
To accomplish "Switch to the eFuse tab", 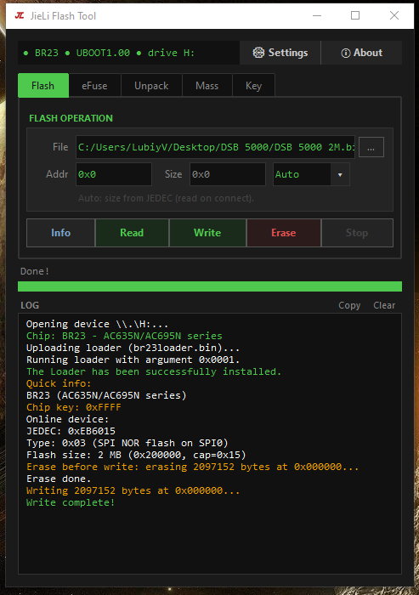I will (94, 86).
